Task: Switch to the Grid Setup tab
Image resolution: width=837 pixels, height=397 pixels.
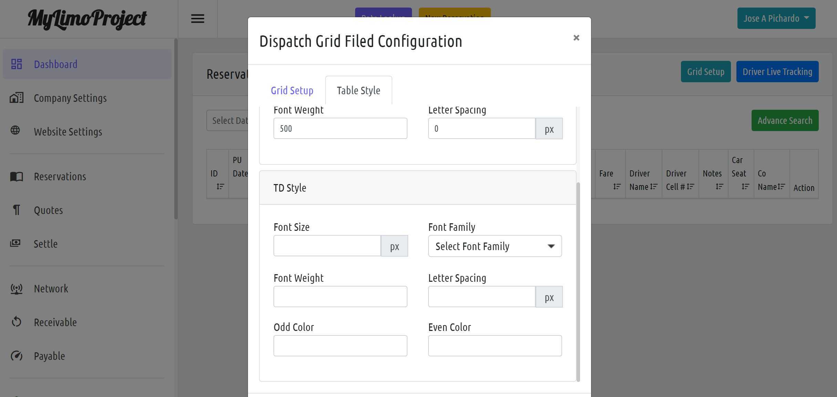Action: coord(292,90)
